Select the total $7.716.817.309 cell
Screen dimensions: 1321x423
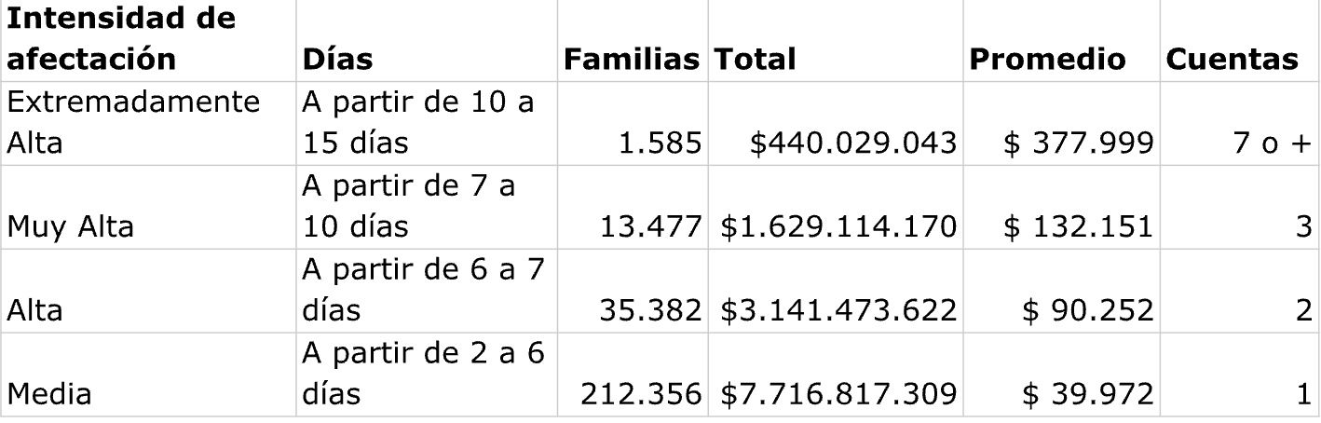coord(838,394)
